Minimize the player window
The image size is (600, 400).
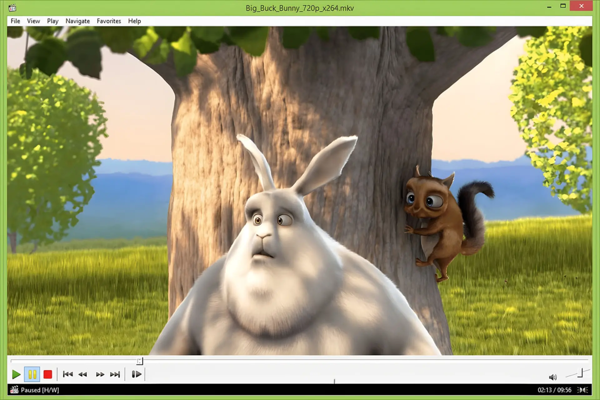point(549,7)
